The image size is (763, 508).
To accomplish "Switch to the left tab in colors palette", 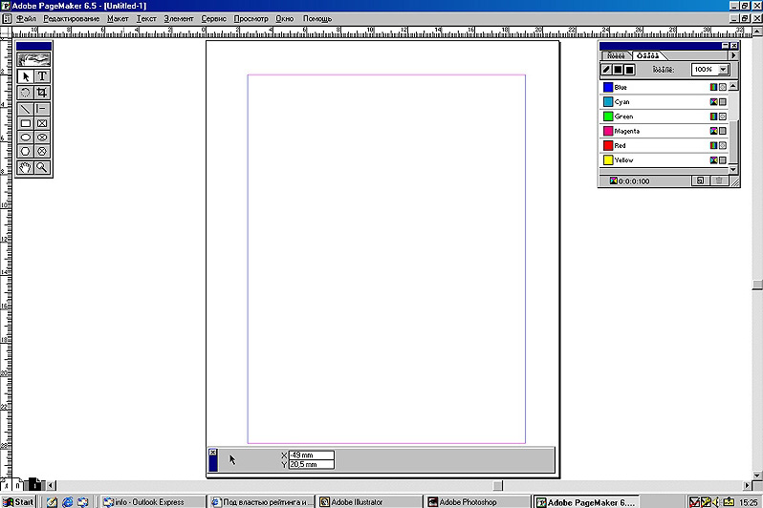I will point(616,56).
